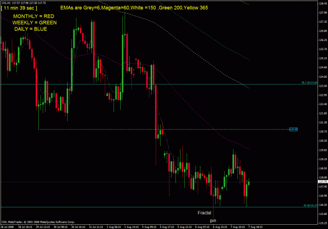Click the 122.40 price scale value

click(323, 104)
